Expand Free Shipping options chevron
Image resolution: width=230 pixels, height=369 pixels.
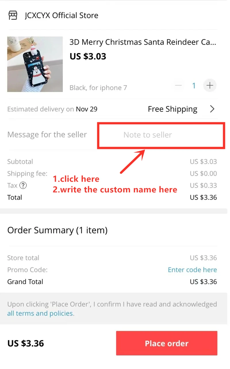pyautogui.click(x=212, y=109)
